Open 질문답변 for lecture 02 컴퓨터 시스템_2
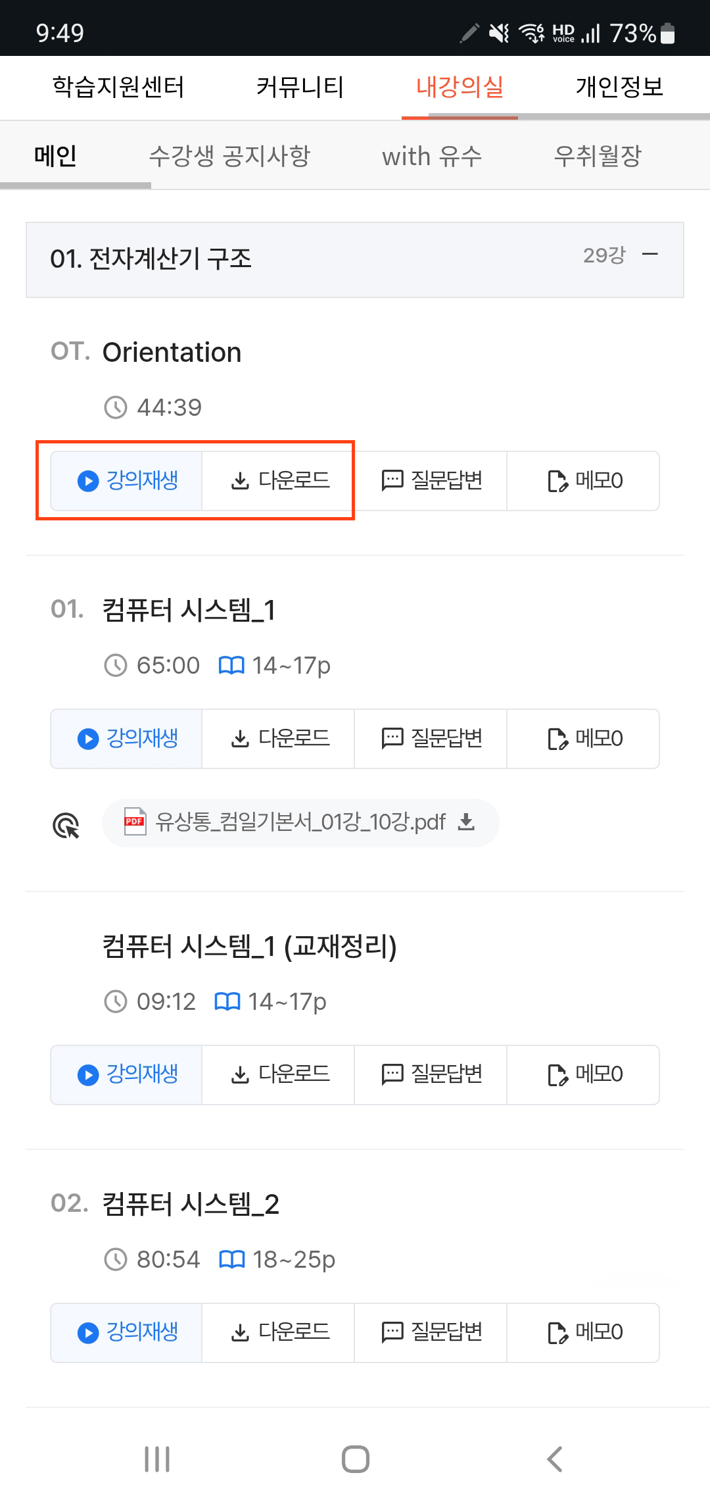The image size is (710, 1500). pos(431,1332)
